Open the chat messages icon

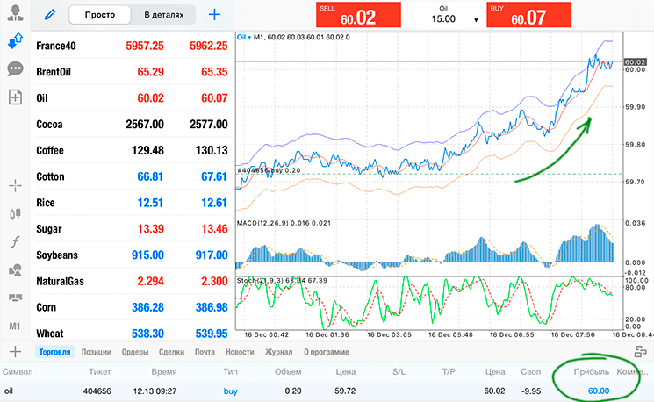pos(16,68)
